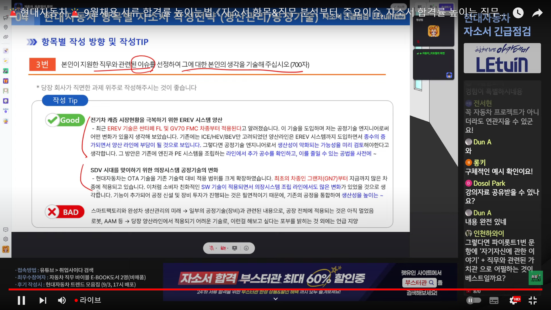Open the HD settings gear
551x310 pixels.
(513, 300)
